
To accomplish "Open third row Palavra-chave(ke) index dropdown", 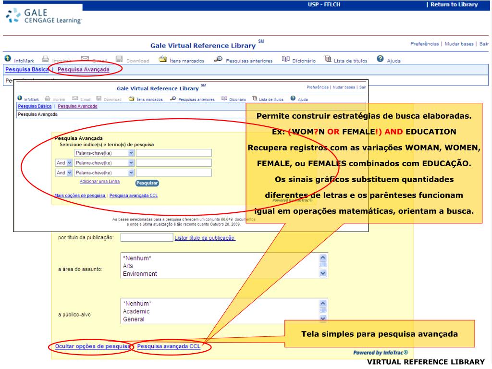I will click(104, 172).
